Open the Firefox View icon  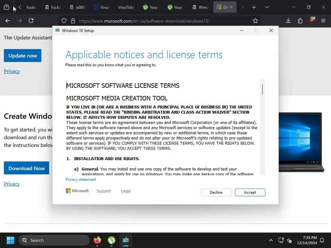tap(6, 7)
